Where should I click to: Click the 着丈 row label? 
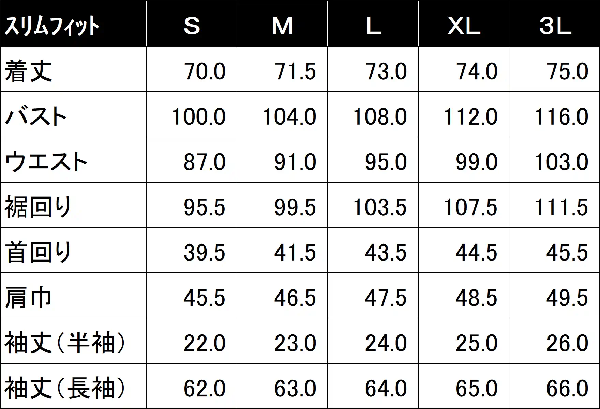pos(73,69)
